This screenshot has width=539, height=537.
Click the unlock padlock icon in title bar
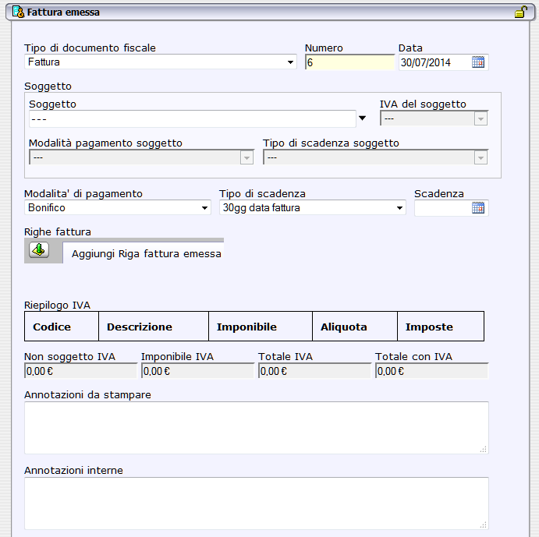520,12
